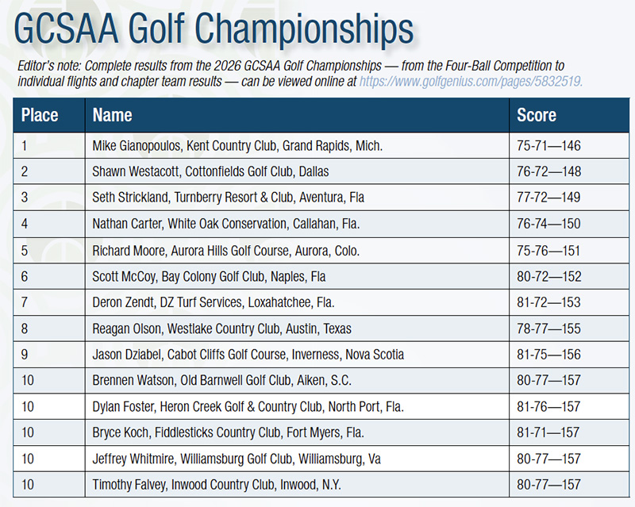The image size is (635, 507).
Task: Open the golfgenius.com results link
Action: point(471,81)
